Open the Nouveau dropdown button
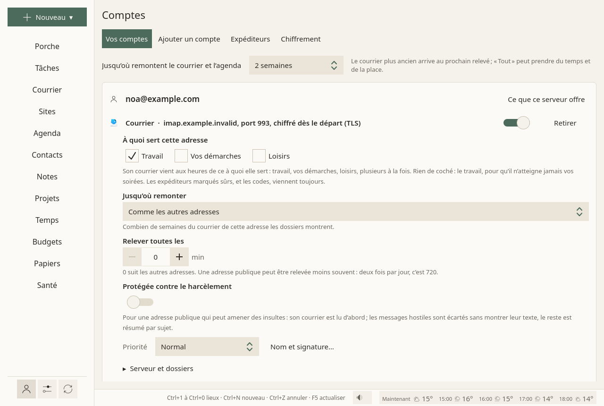The height and width of the screenshot is (406, 604). point(47,17)
